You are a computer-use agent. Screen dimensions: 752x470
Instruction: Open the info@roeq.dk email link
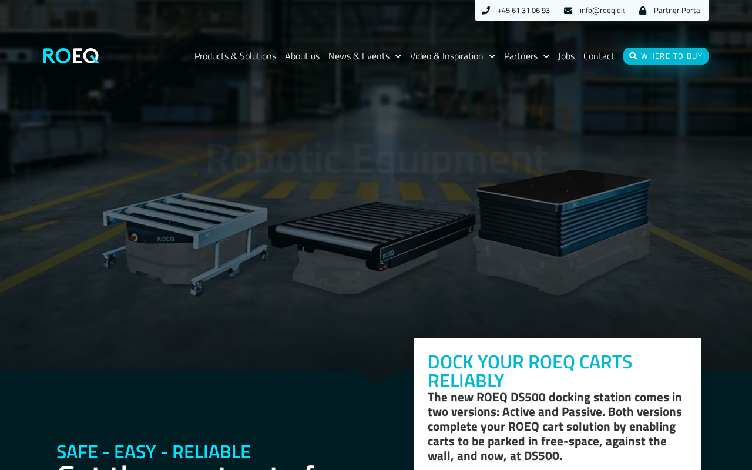pyautogui.click(x=602, y=10)
